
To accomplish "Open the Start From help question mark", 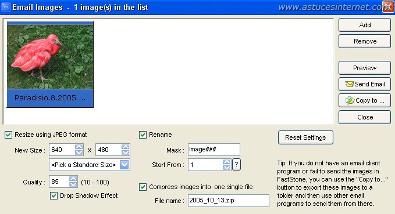I will [x=236, y=165].
